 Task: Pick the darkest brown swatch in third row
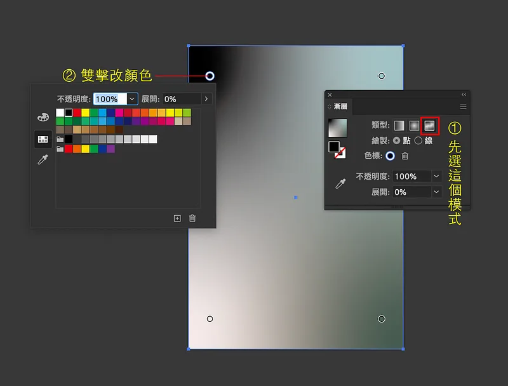click(x=119, y=130)
